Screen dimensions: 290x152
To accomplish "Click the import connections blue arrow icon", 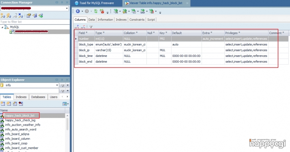I will tap(35, 16).
